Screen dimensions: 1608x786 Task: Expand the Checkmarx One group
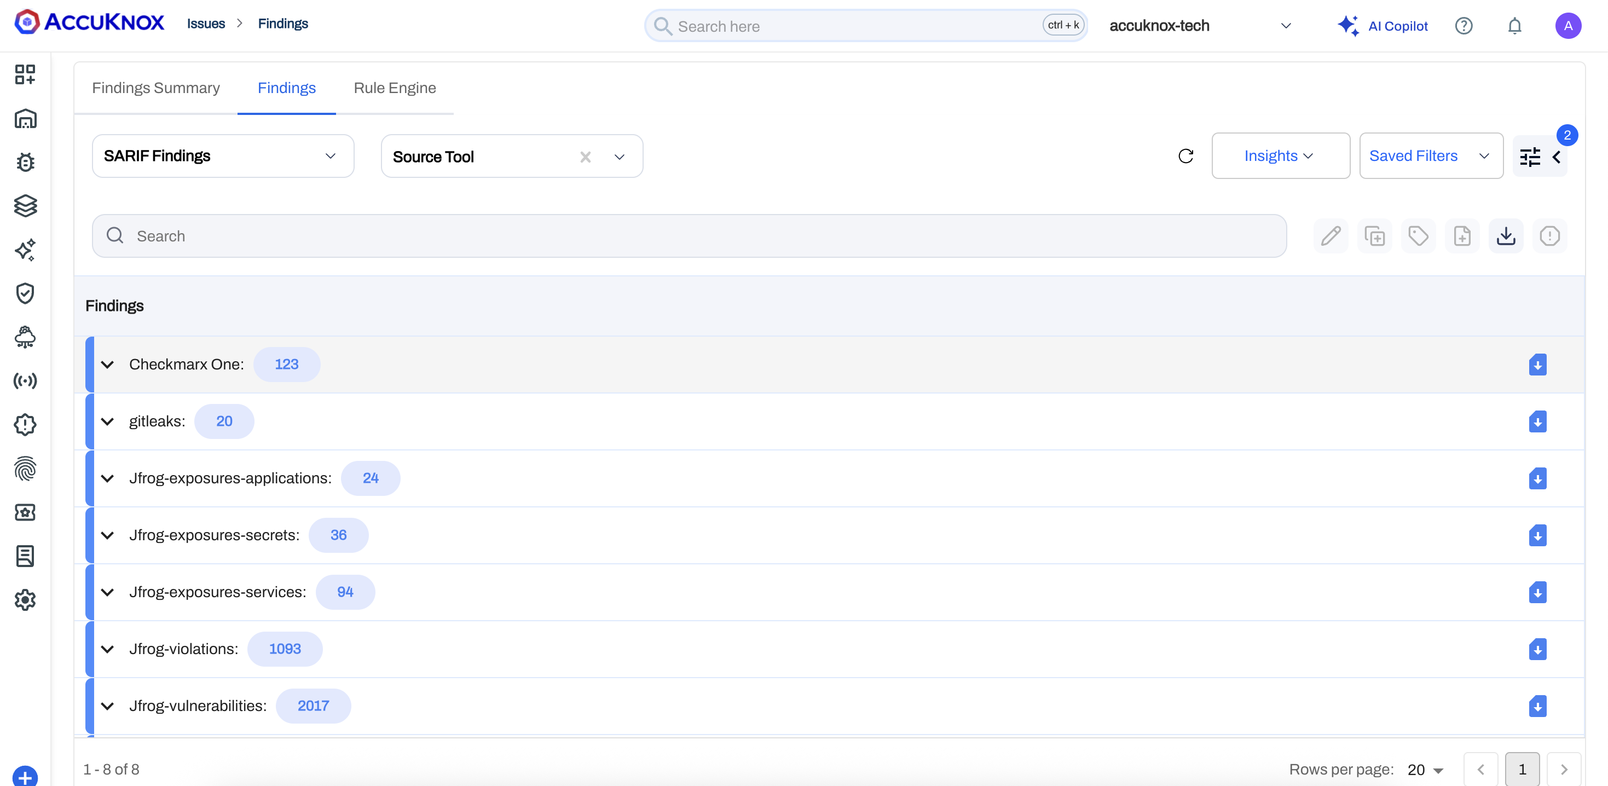(107, 365)
